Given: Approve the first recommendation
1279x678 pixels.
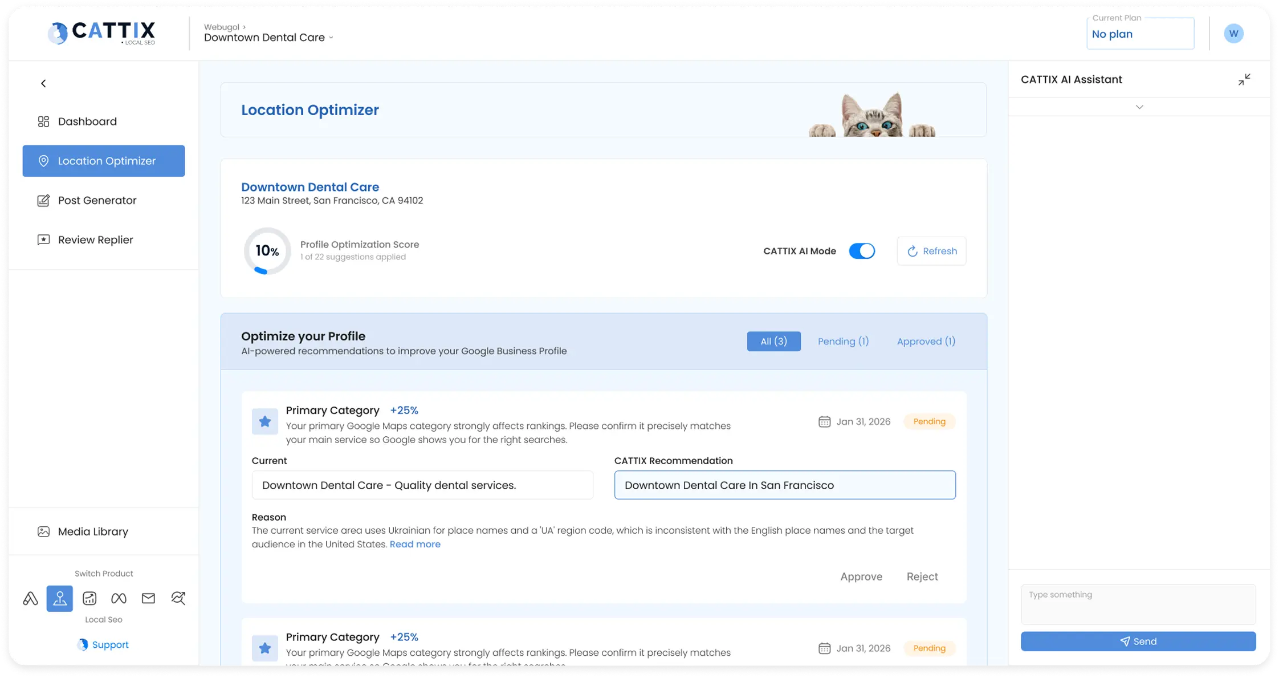Looking at the screenshot, I should [861, 576].
